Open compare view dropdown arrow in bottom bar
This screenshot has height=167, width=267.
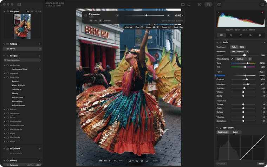point(133,161)
